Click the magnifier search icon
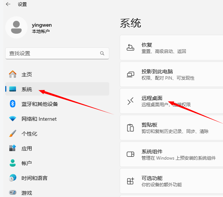The image size is (223, 197). point(102,53)
